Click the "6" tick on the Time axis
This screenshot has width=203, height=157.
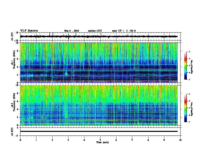point(116,140)
